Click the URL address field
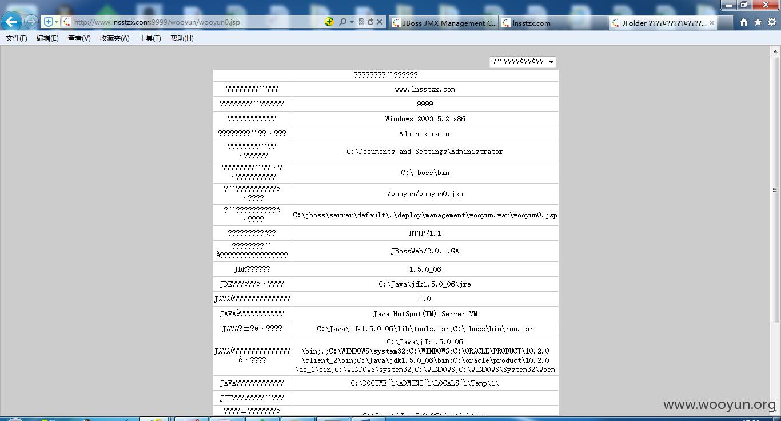Screen dimensions: 781x421 (x=194, y=22)
